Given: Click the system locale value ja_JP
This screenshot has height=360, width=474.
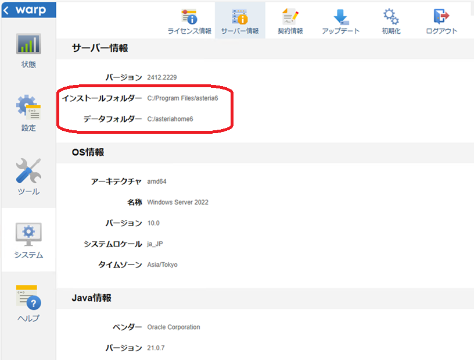Looking at the screenshot, I should (x=155, y=244).
